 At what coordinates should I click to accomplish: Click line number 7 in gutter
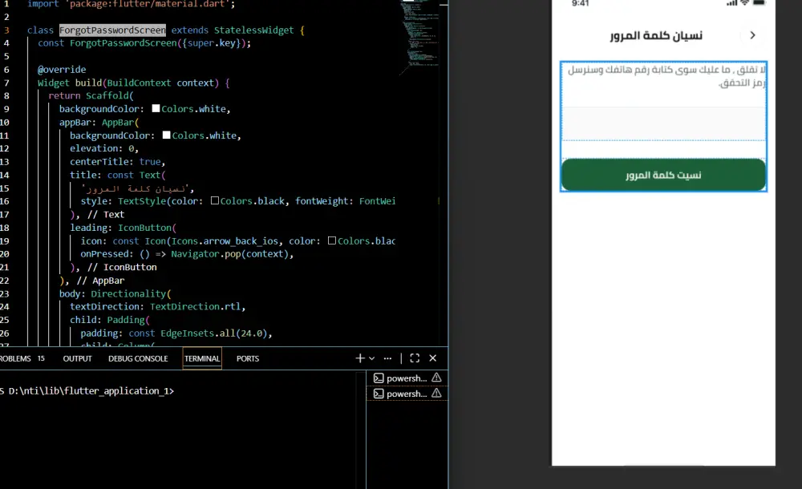click(x=6, y=83)
